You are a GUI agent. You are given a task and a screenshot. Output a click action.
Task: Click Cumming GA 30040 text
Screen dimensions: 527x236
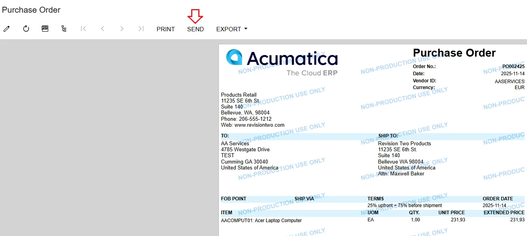point(244,162)
